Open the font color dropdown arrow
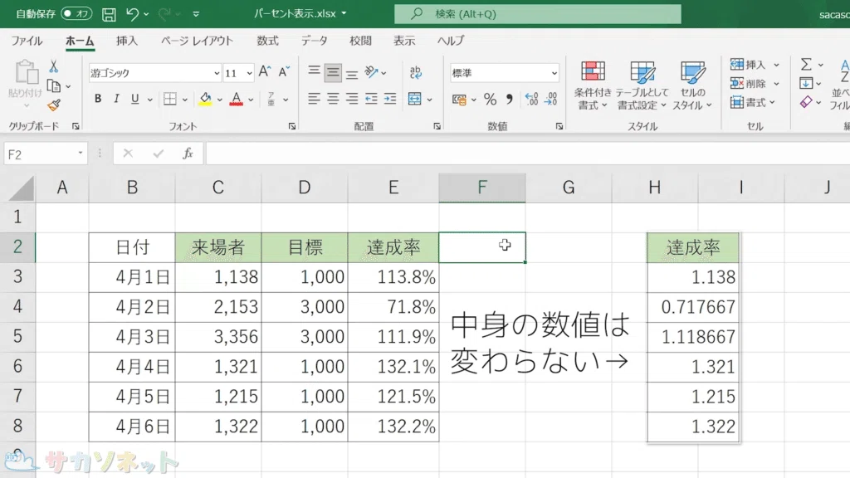Image resolution: width=850 pixels, height=478 pixels. [251, 100]
